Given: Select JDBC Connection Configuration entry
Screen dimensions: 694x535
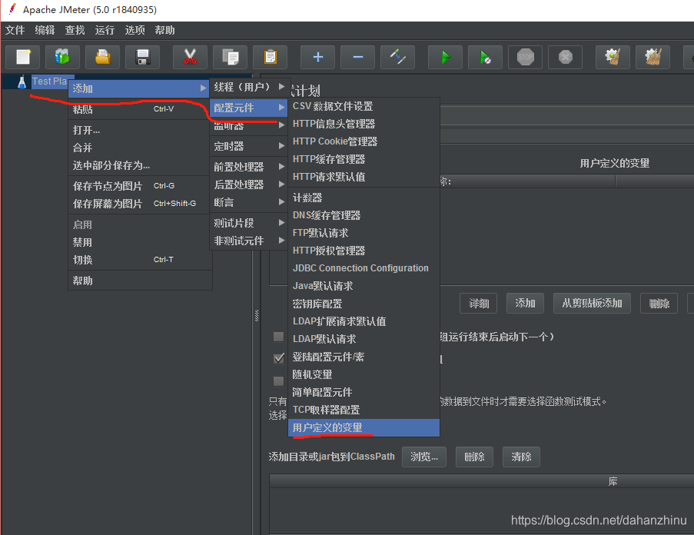Looking at the screenshot, I should (364, 268).
